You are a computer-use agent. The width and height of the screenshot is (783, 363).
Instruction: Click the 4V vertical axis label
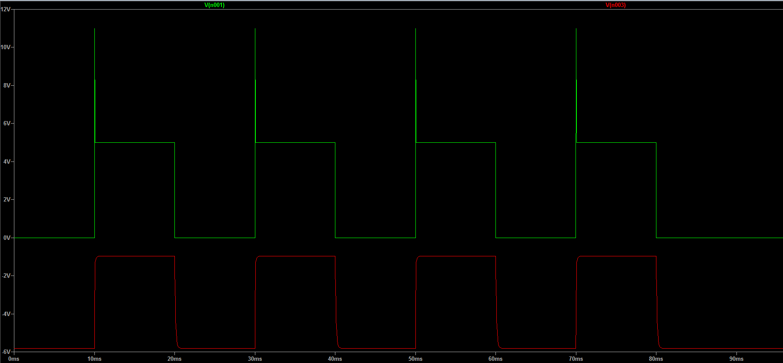[x=7, y=161]
